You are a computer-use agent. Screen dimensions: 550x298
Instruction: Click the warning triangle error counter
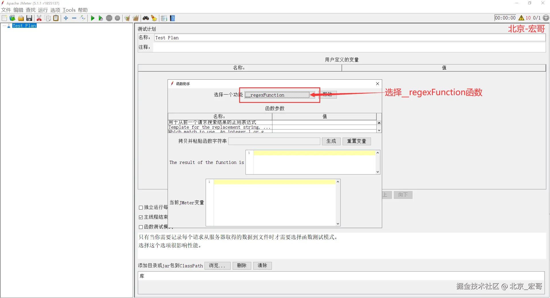[x=521, y=18]
